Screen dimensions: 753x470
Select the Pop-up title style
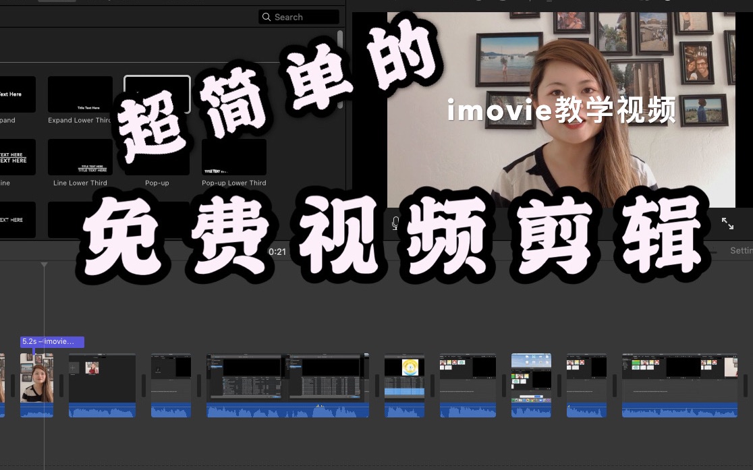(x=157, y=157)
